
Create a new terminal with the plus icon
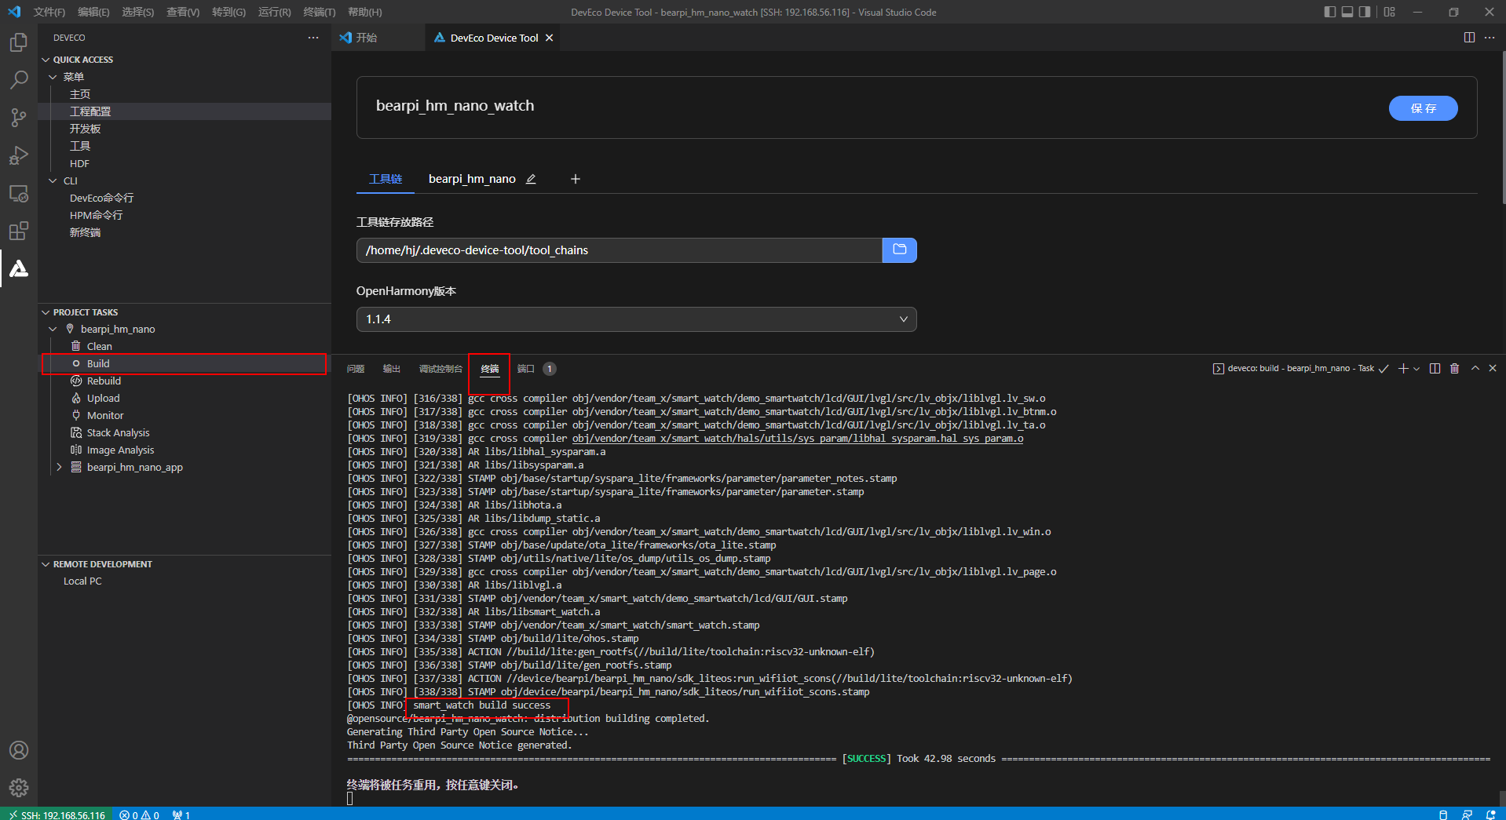(1402, 369)
